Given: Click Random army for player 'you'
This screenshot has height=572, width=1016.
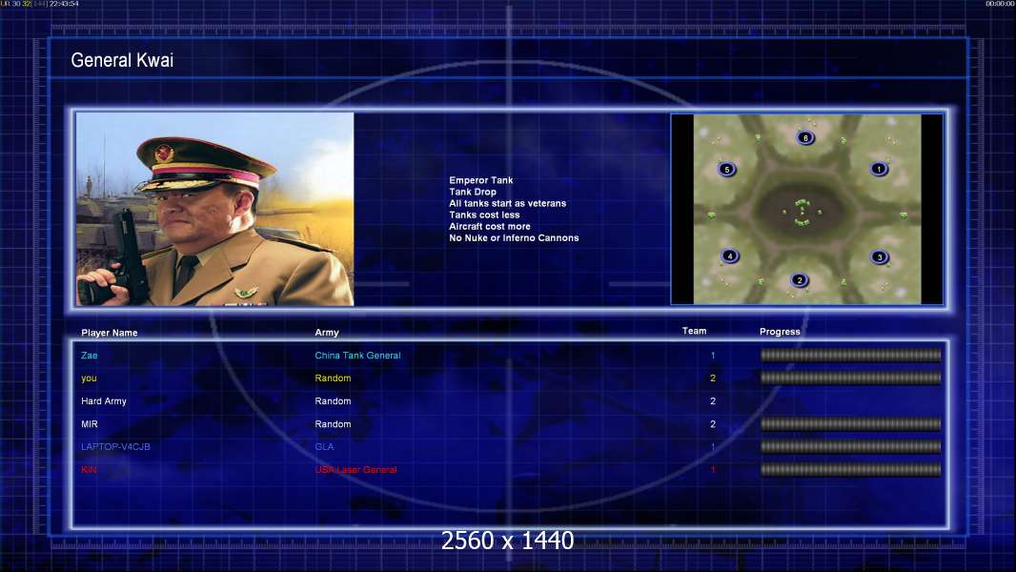Looking at the screenshot, I should [x=333, y=378].
